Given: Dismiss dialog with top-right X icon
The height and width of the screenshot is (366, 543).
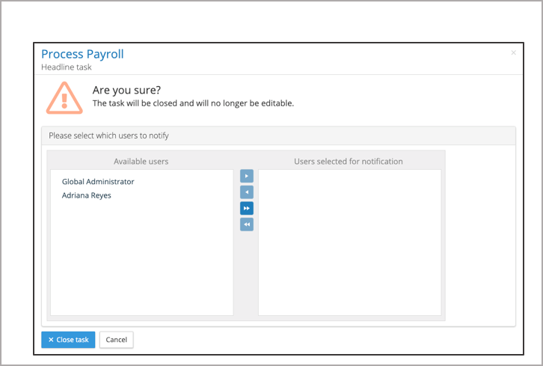Looking at the screenshot, I should click(513, 53).
